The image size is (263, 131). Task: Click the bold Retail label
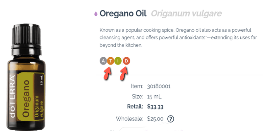[x=135, y=106]
